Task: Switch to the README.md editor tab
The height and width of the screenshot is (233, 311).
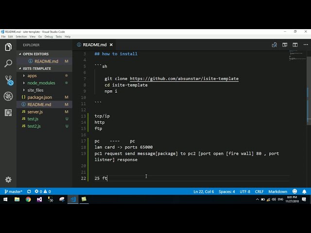Action: 94,45
